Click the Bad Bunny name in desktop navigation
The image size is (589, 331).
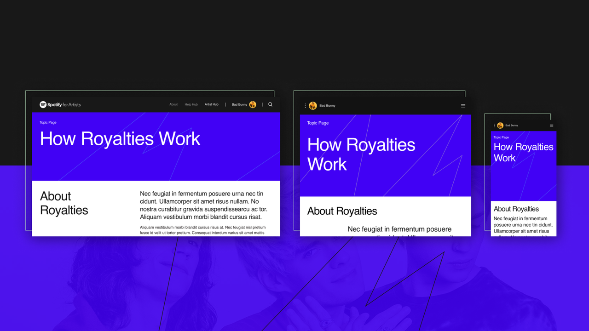pyautogui.click(x=239, y=104)
